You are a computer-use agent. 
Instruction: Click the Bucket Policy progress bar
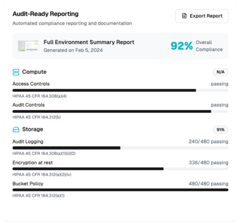[120, 189]
